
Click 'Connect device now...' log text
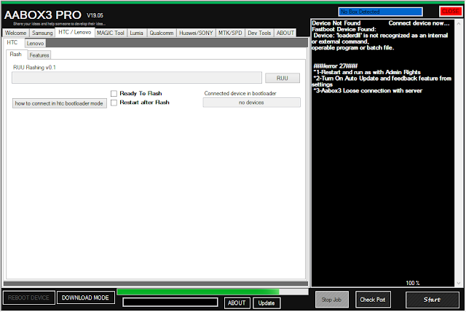[419, 23]
